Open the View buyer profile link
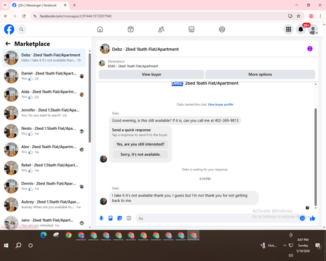This screenshot has width=326, height=261. (220, 104)
